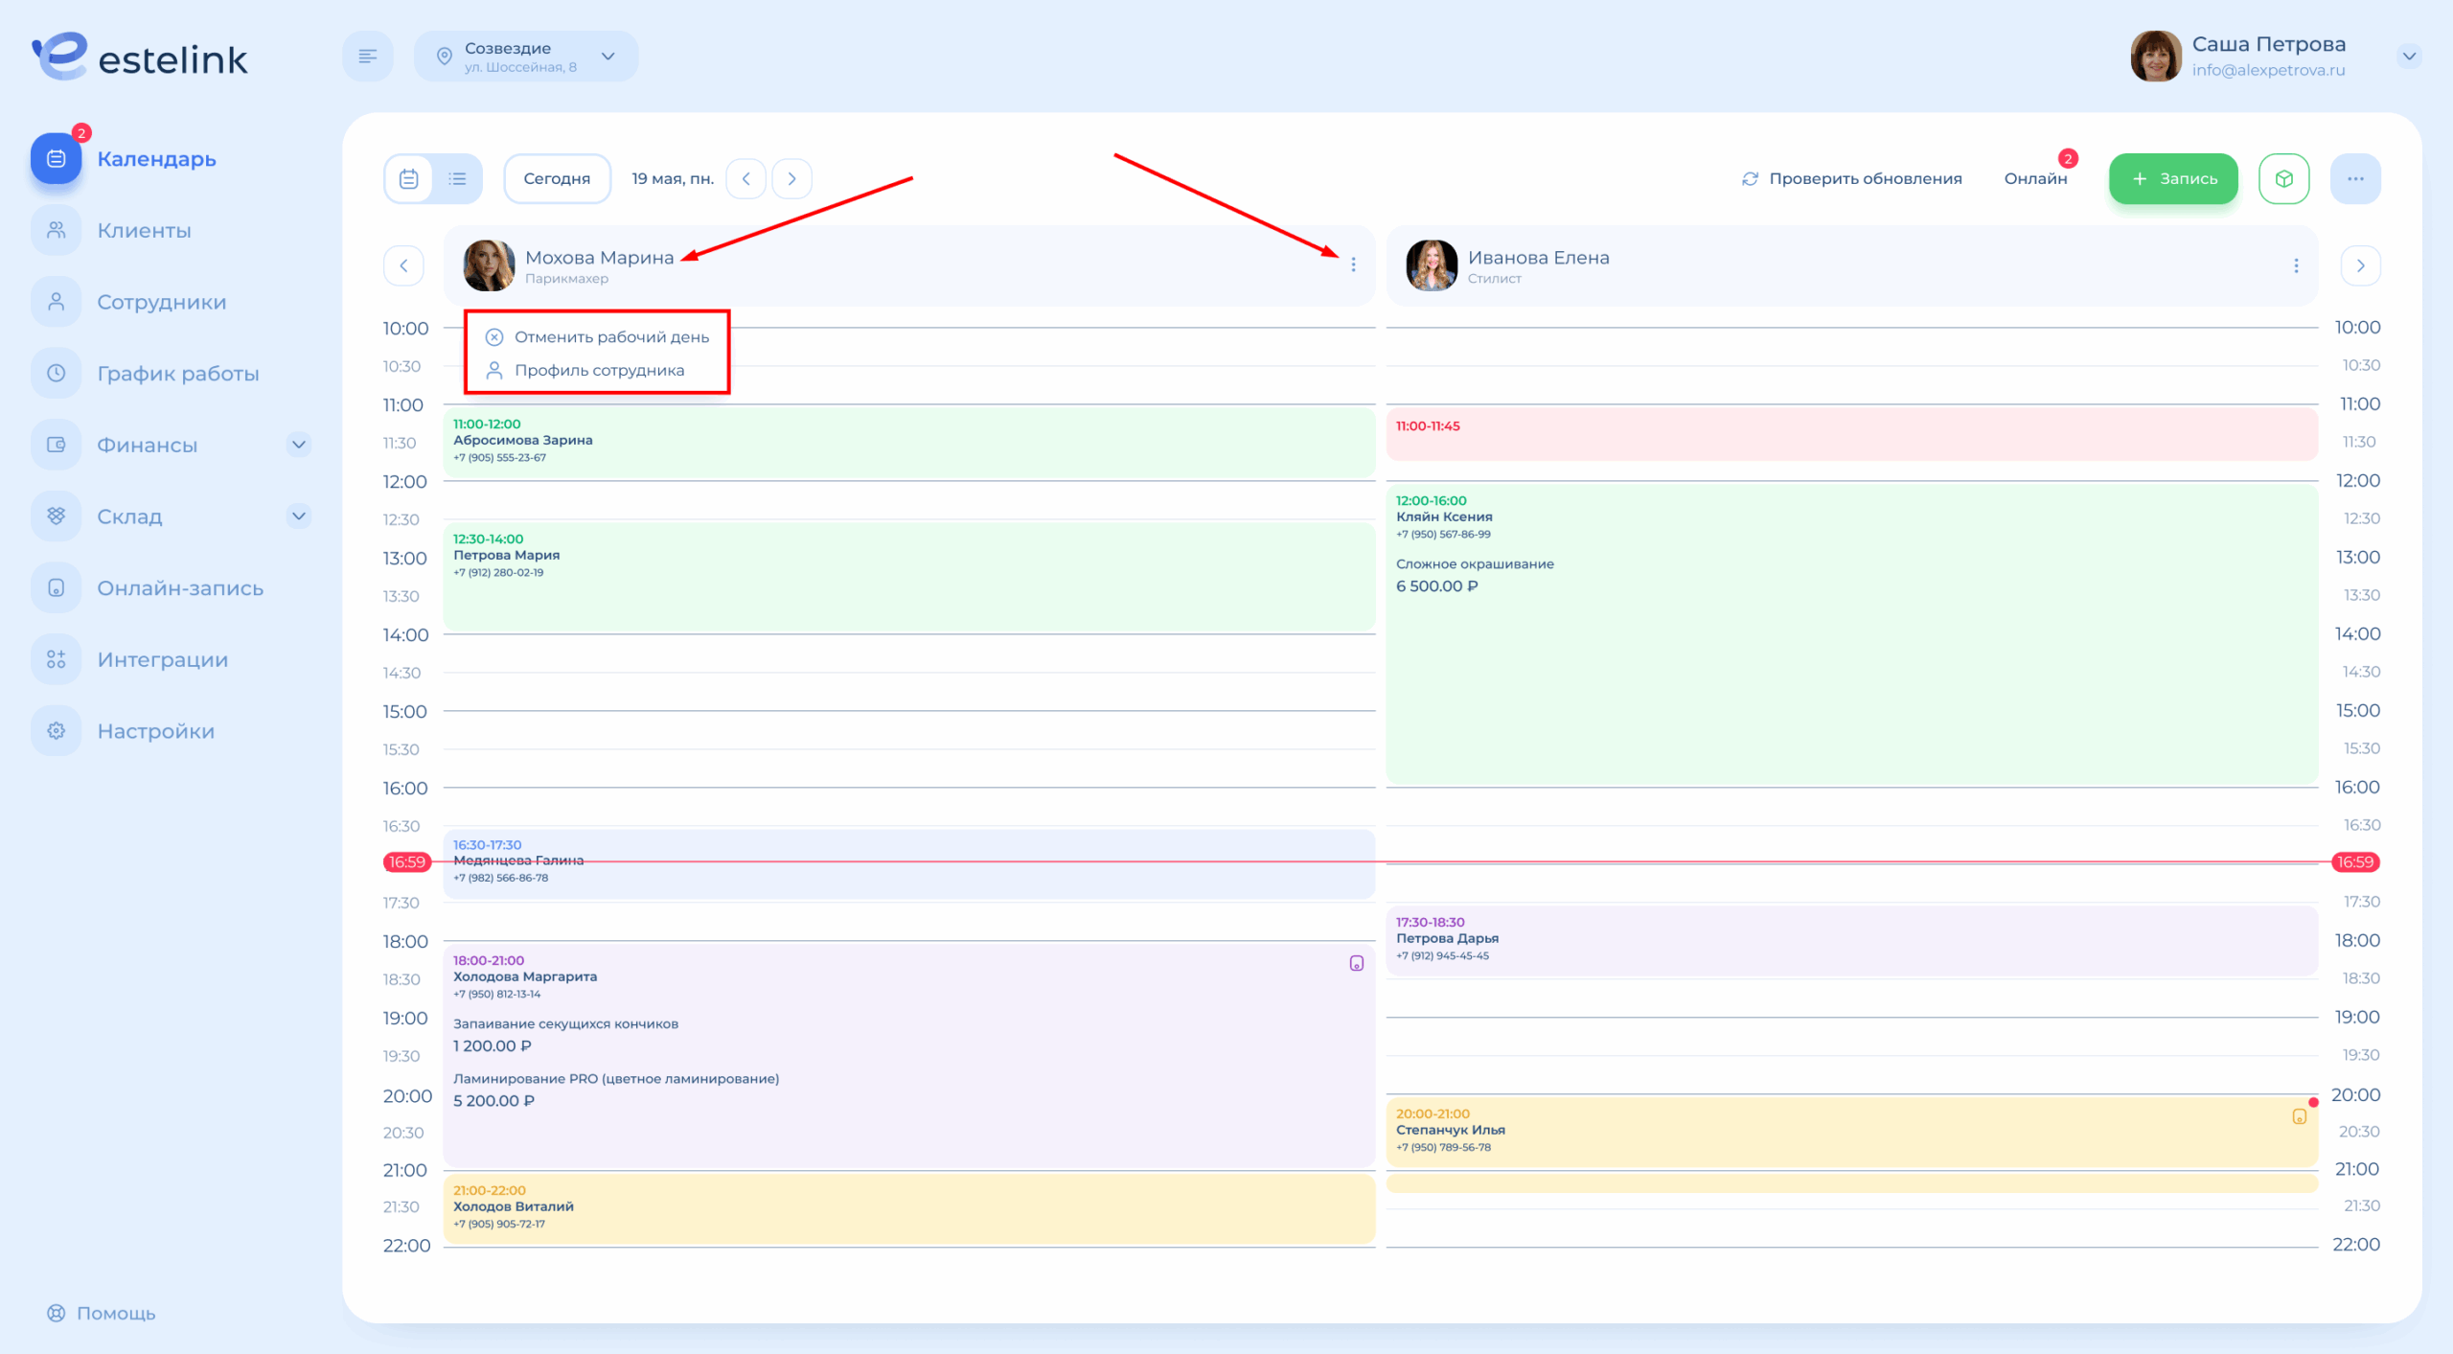Click info@alexpetrova.ru email text

coord(2268,70)
